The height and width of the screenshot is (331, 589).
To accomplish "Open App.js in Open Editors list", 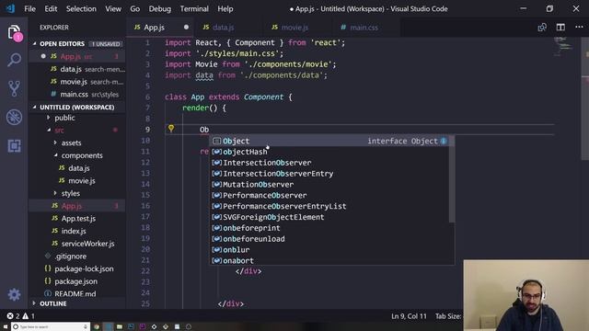I will tap(77, 56).
